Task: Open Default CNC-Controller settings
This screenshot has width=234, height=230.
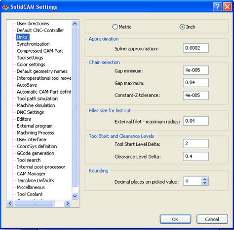Action: tap(40, 31)
